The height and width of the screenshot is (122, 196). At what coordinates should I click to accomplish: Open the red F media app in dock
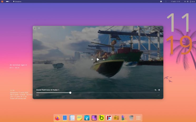pos(109,118)
